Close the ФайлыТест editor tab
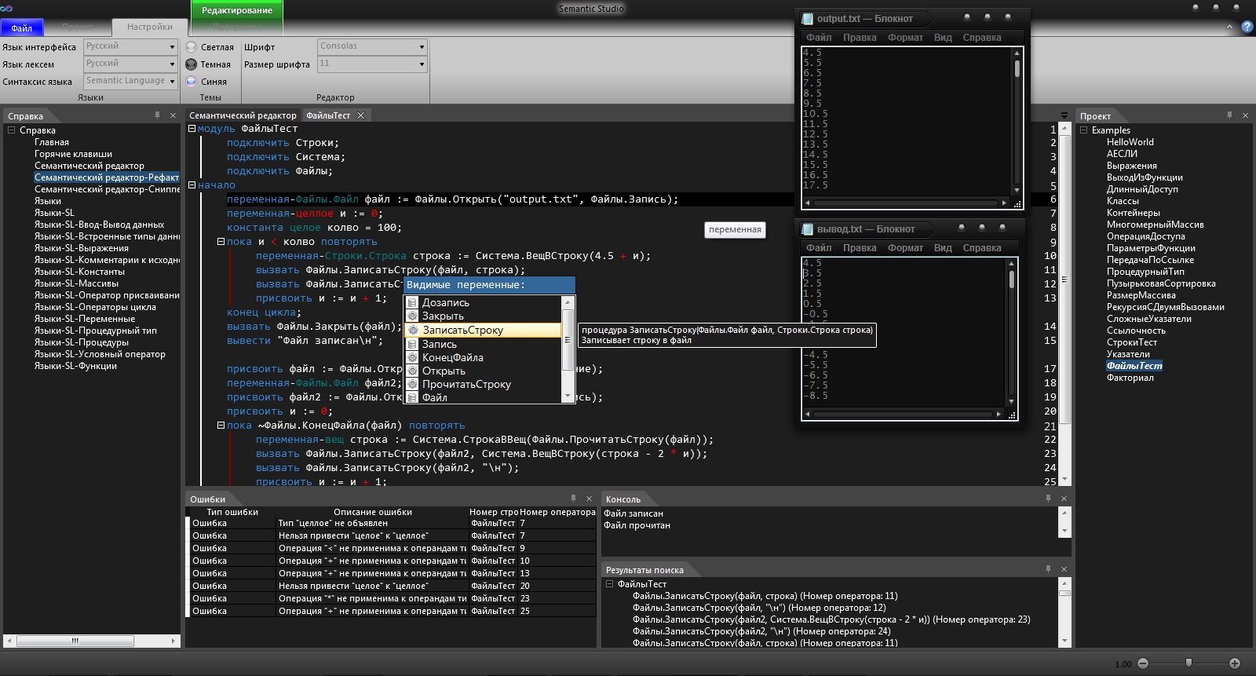Screen dimensions: 1256x676 click(x=361, y=115)
